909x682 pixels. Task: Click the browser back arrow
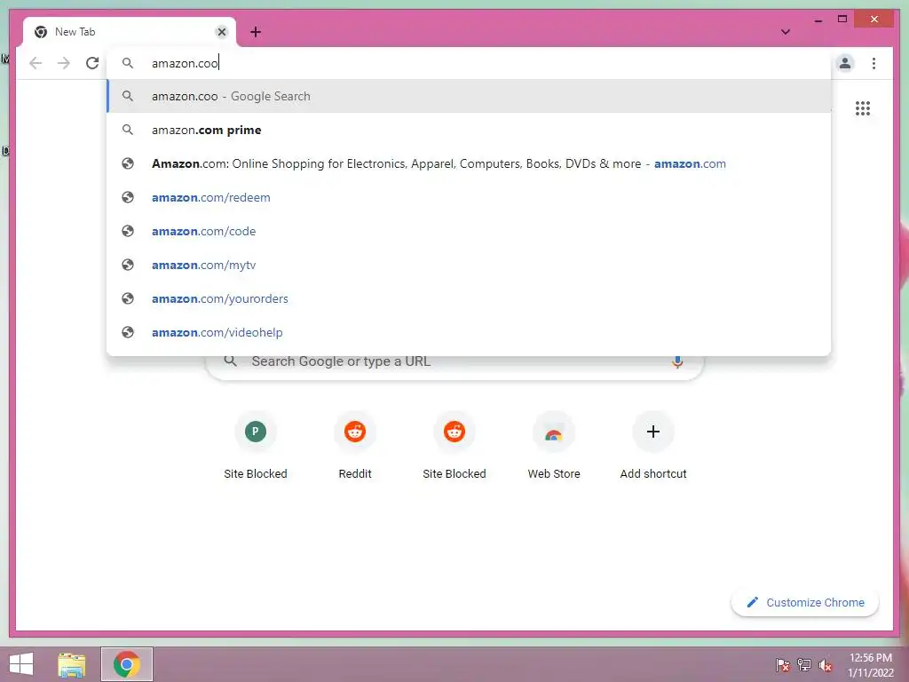pos(36,63)
